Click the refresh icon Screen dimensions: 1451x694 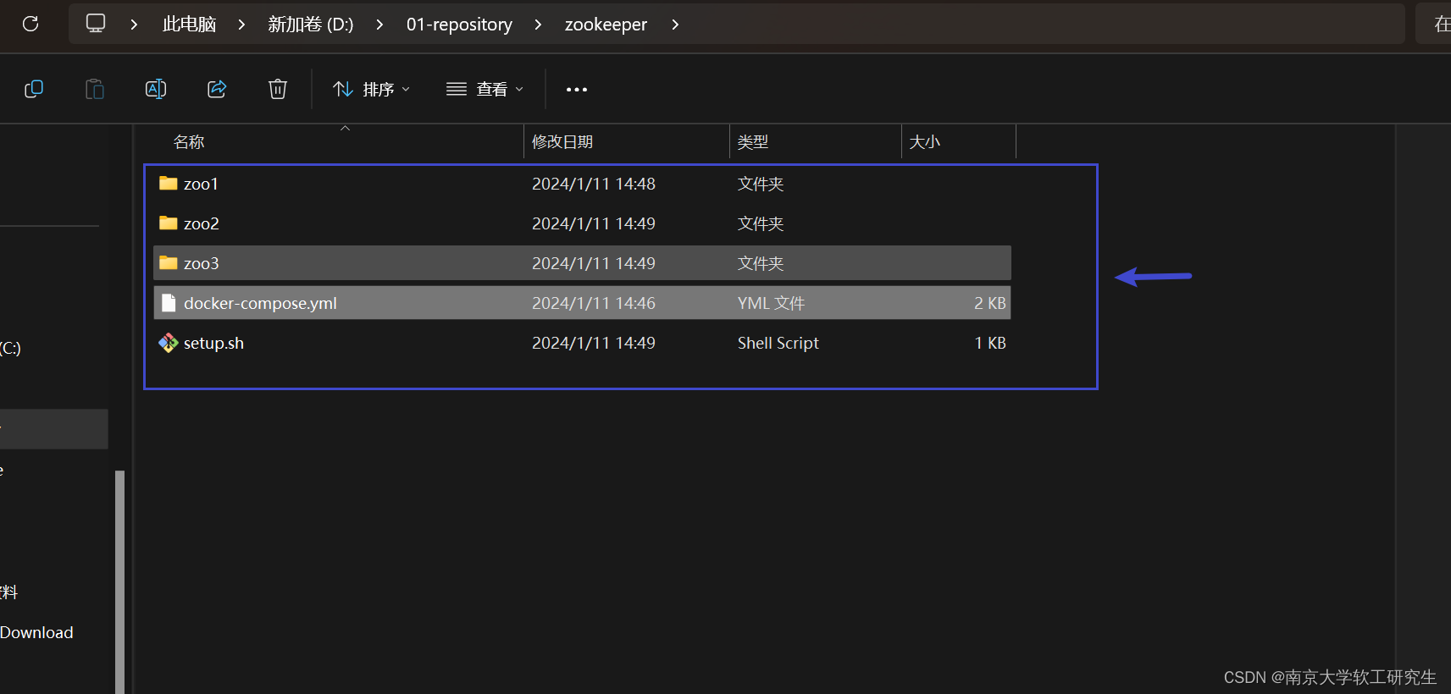[30, 24]
